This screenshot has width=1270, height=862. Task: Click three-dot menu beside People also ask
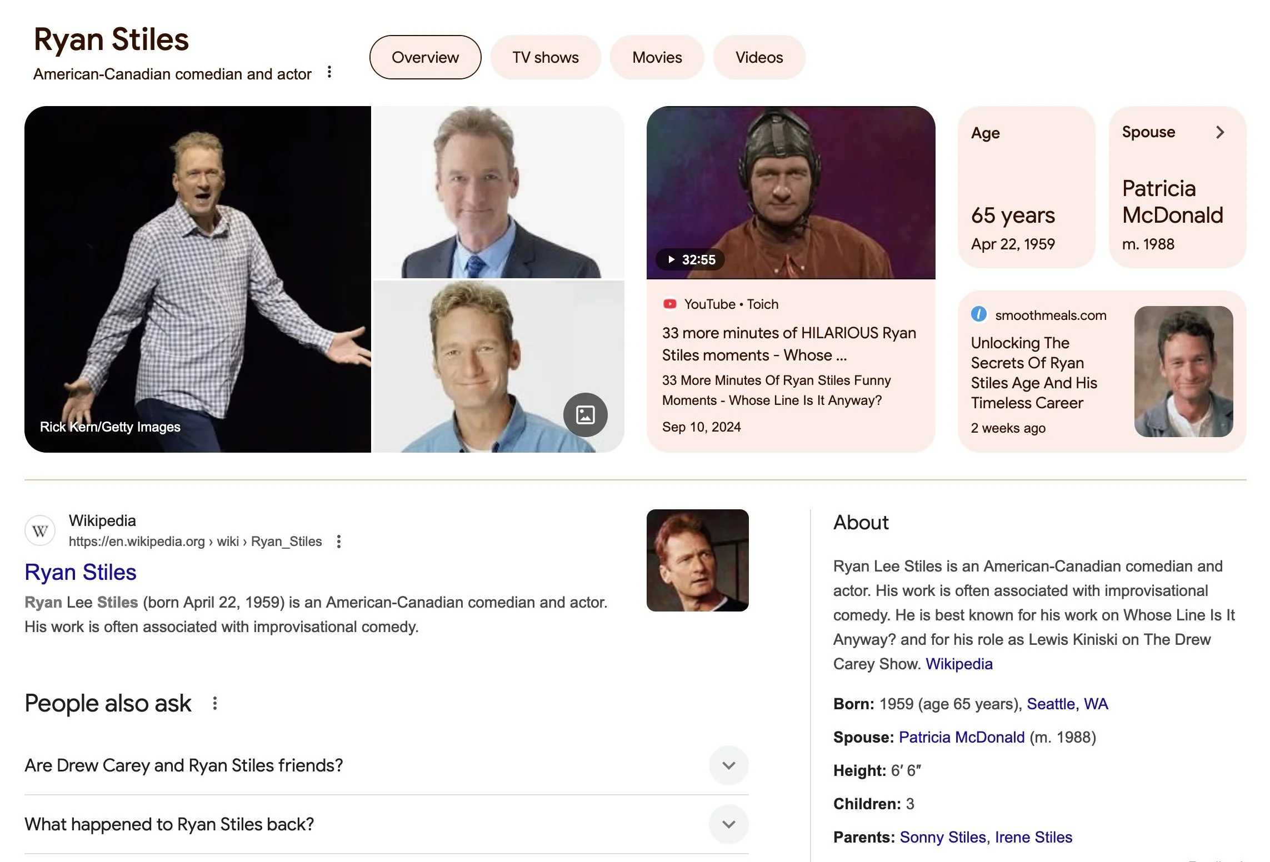tap(215, 704)
